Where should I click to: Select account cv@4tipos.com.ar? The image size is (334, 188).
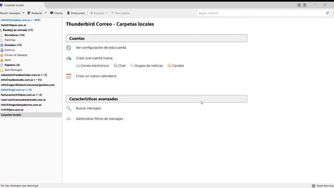tap(12, 110)
